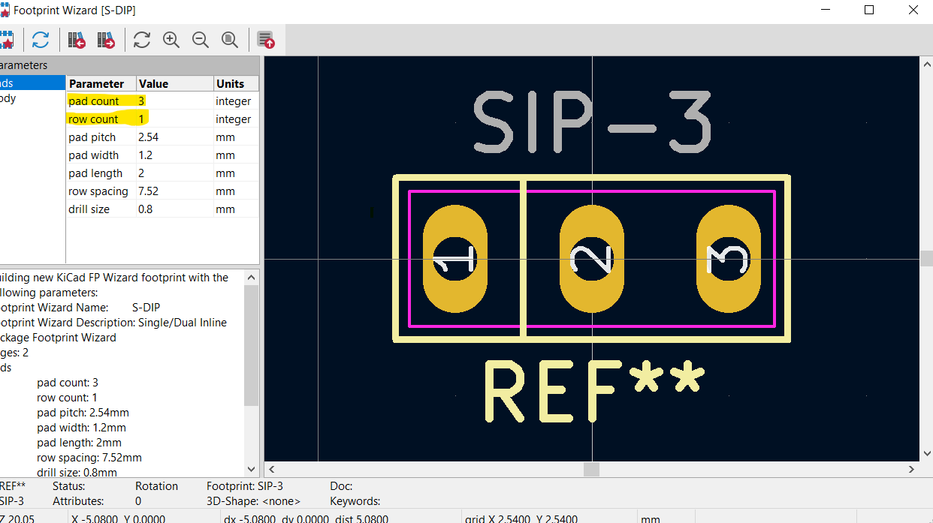Click pad 1 in the preview
Screen dimensions: 933x523
[x=455, y=259]
